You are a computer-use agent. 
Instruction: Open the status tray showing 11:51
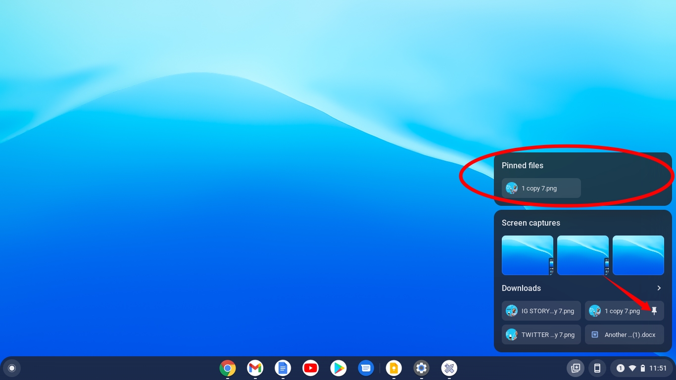(x=641, y=368)
